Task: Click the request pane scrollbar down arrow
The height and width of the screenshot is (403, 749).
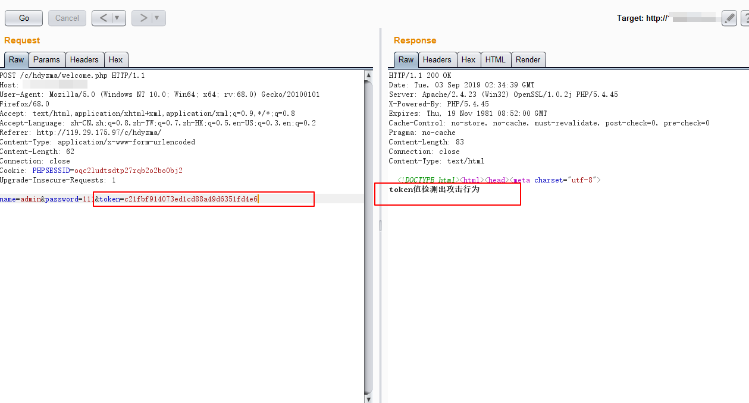Action: (x=369, y=399)
